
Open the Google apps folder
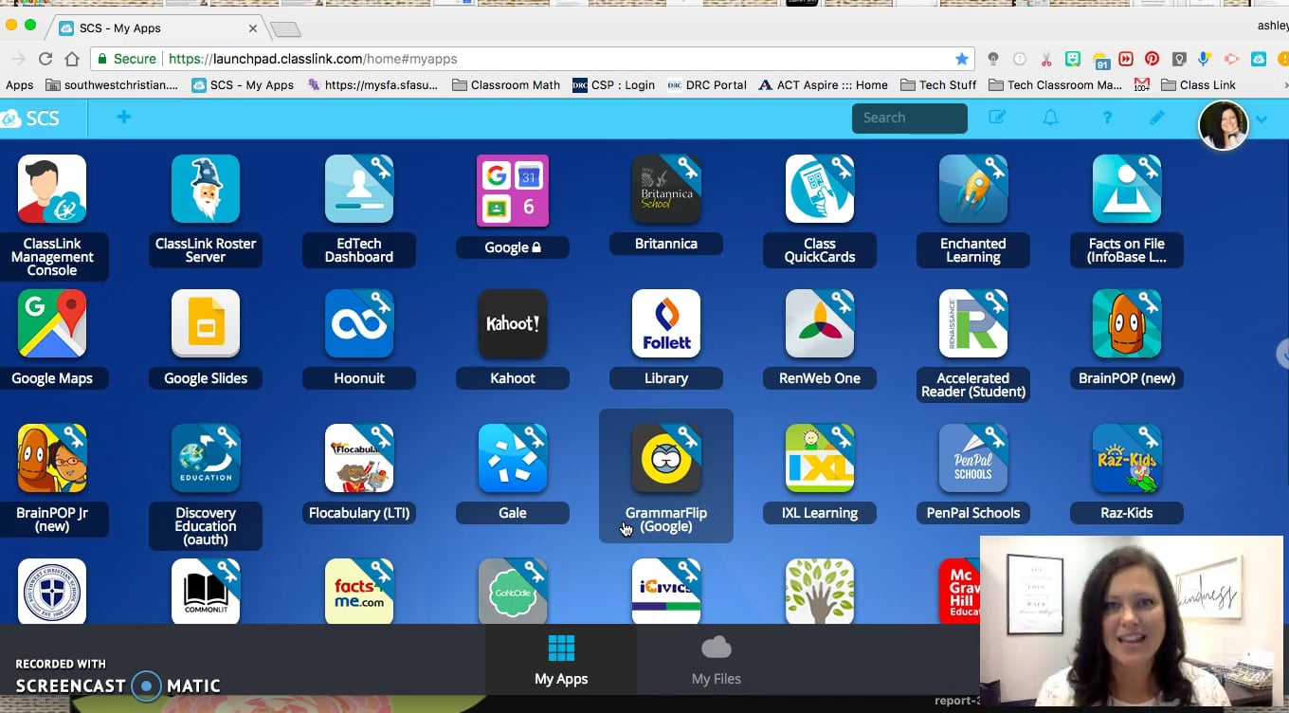click(x=513, y=191)
